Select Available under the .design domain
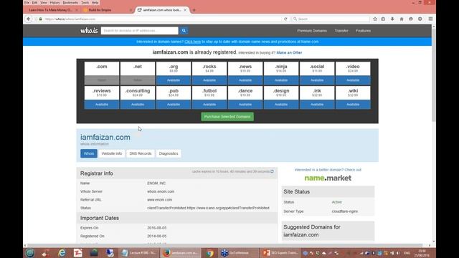459x258 pixels. [x=281, y=105]
